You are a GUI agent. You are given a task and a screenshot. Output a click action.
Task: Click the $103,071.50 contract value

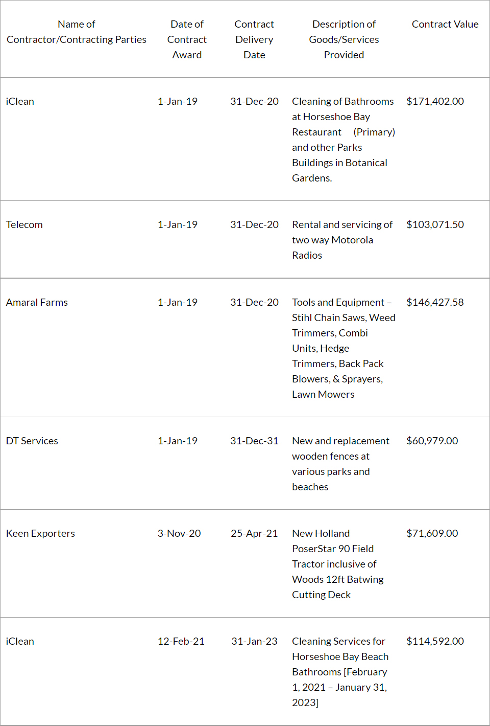[435, 224]
